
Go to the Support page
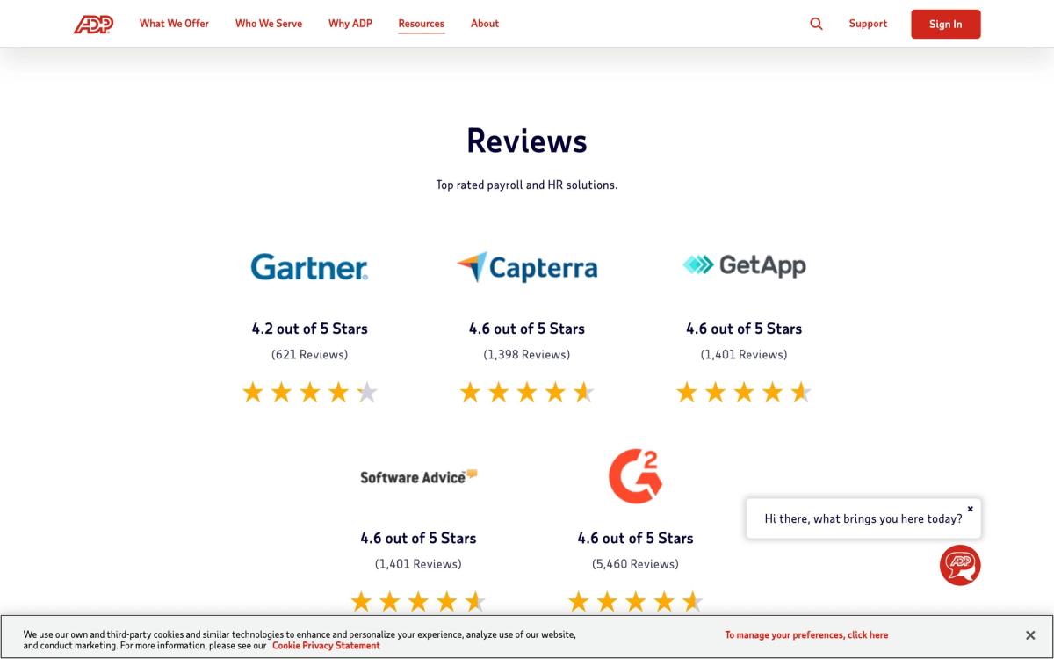click(868, 24)
